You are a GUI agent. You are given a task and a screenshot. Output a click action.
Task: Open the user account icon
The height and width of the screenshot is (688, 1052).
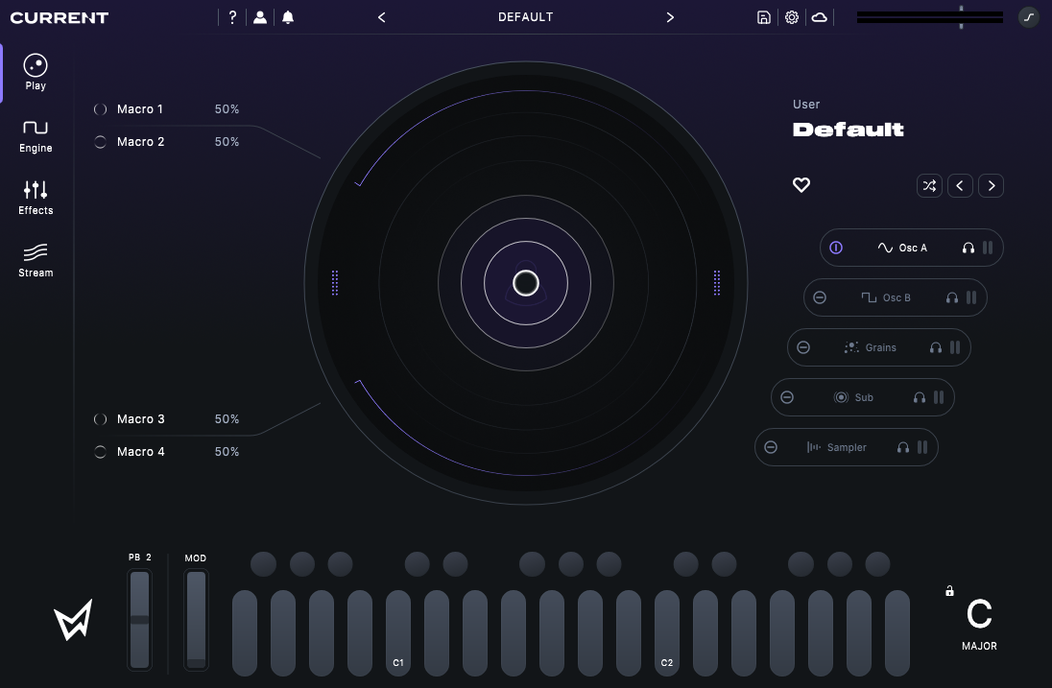260,17
